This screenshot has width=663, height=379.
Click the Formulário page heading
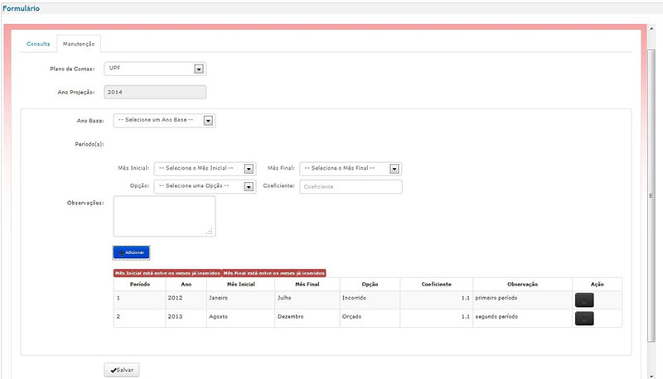pyautogui.click(x=21, y=8)
